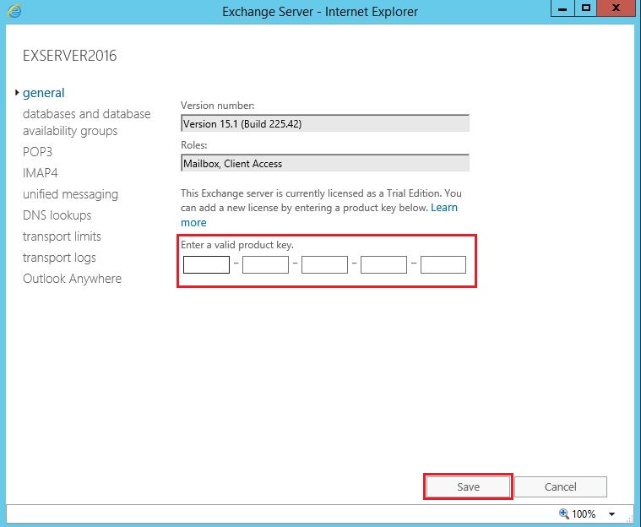Click the 'Version number:' label
The image size is (641, 527).
coord(218,106)
